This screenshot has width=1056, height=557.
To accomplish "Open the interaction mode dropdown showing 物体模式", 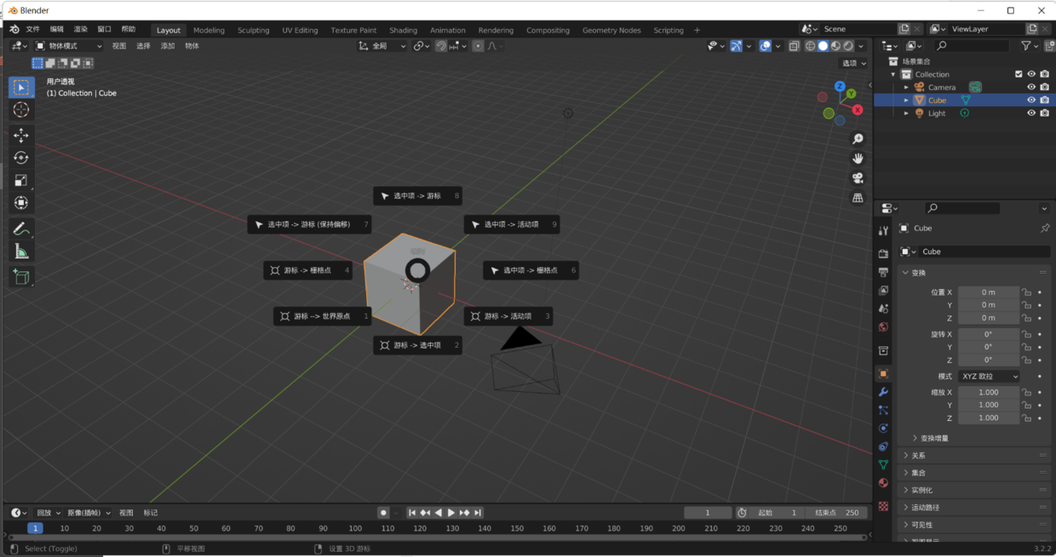I will 68,46.
